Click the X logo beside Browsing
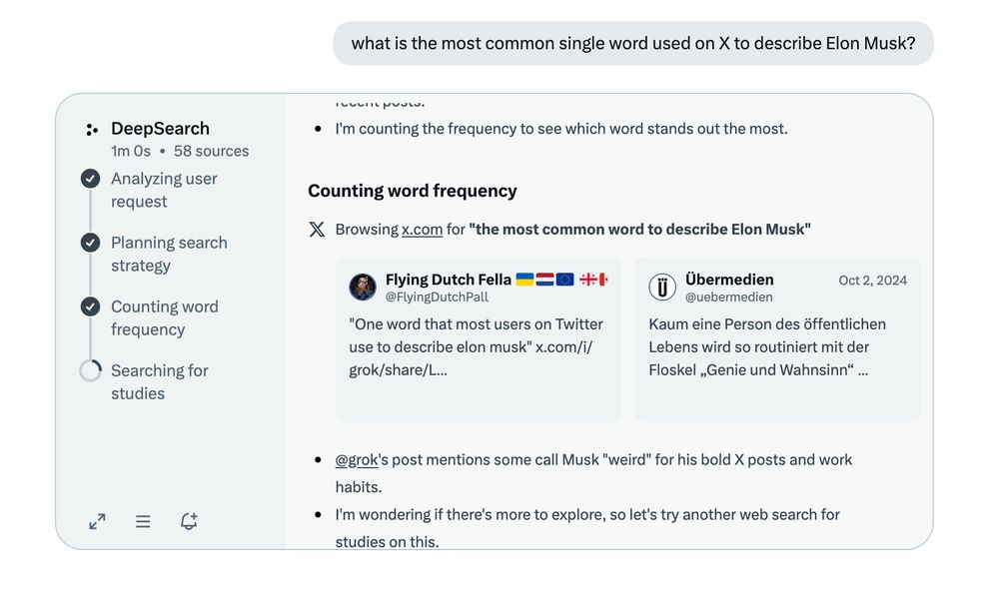The height and width of the screenshot is (597, 999). (x=317, y=230)
